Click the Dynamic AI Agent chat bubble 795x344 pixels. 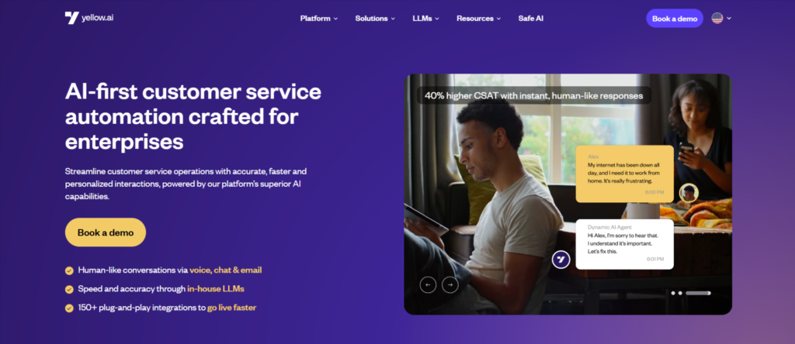(625, 244)
